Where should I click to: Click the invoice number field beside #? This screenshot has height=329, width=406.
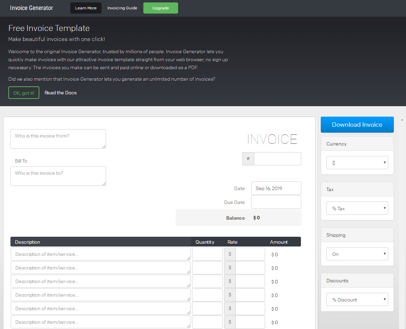(x=277, y=159)
